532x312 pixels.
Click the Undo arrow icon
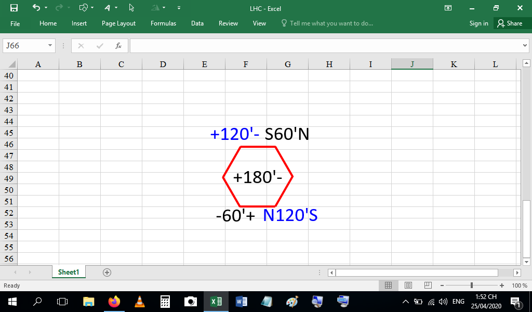pos(35,8)
